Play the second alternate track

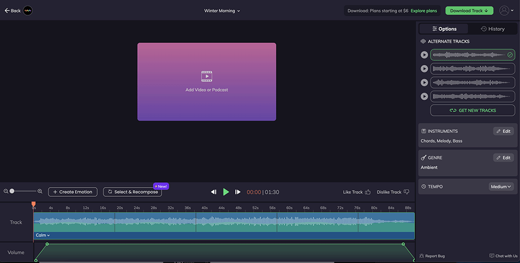424,69
